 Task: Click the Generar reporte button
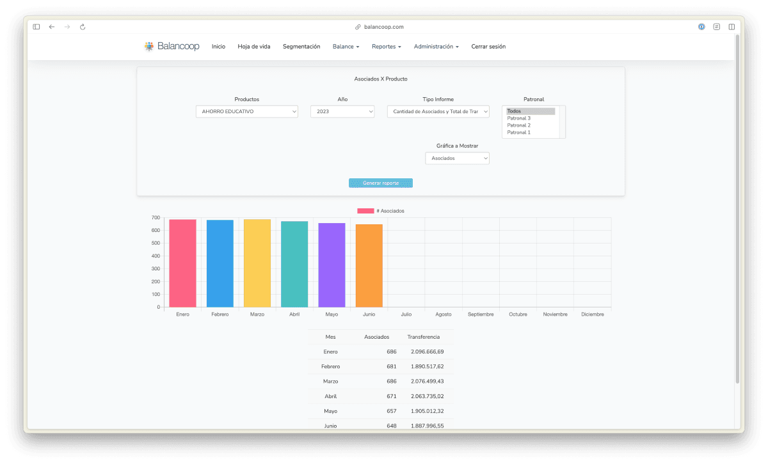381,183
